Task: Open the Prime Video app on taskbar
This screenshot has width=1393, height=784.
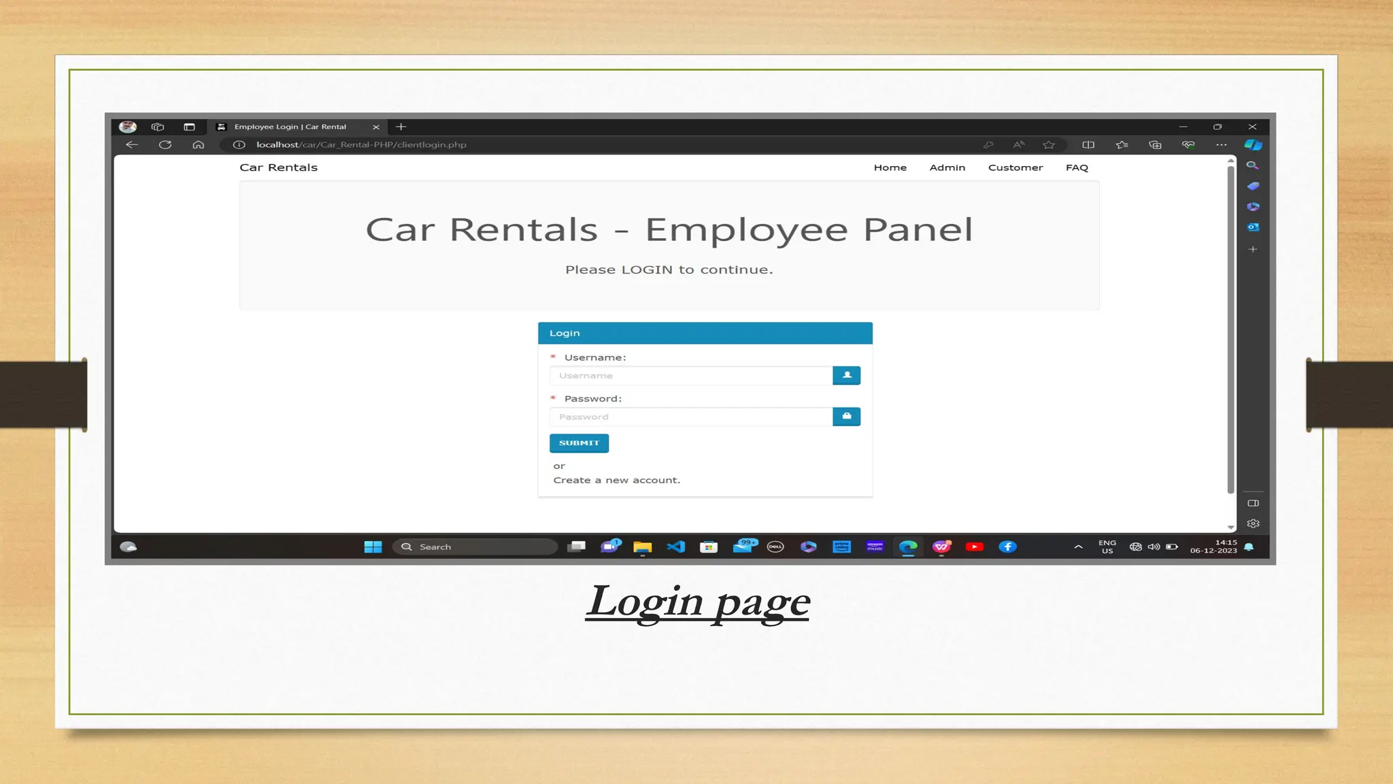Action: (x=841, y=547)
